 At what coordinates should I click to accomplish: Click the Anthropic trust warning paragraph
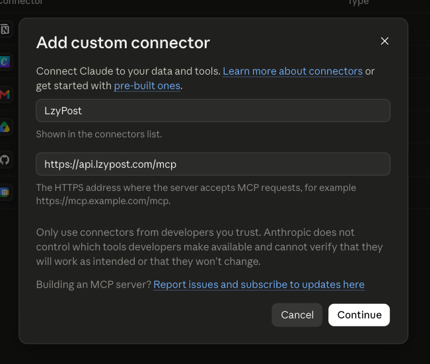point(209,247)
